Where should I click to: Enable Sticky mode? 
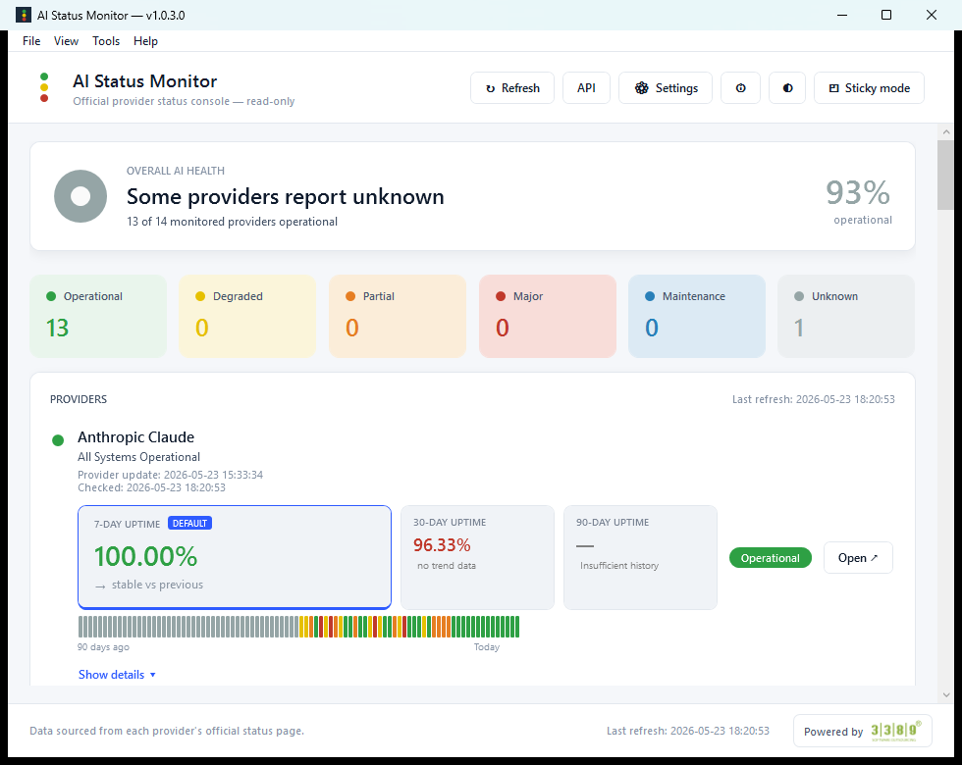tap(869, 88)
